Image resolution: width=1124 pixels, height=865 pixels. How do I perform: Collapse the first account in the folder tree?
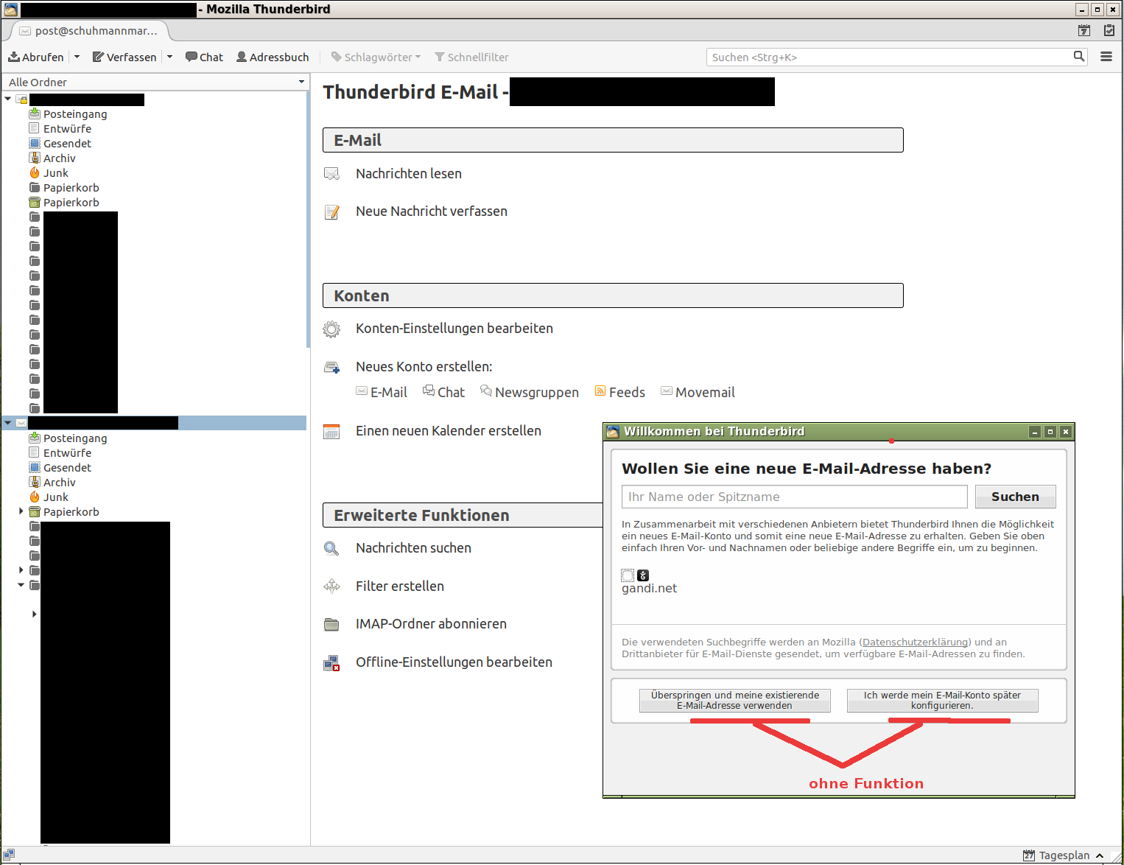[x=8, y=99]
